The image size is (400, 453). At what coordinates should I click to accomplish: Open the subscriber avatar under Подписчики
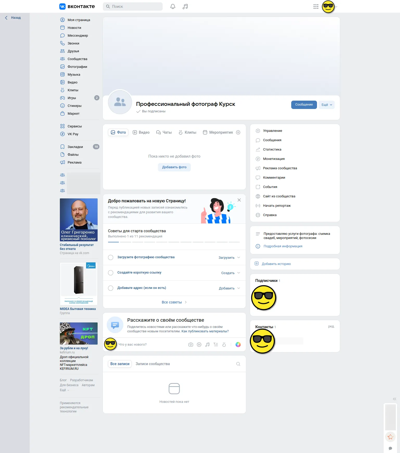pos(264,297)
